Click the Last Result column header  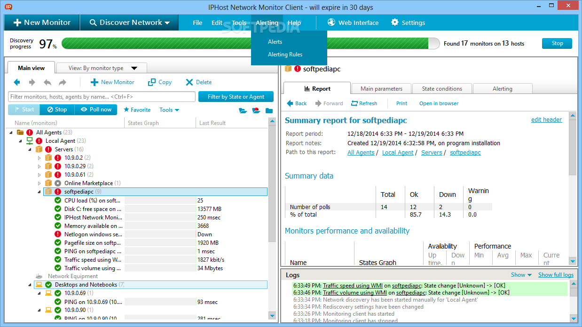[x=231, y=123]
